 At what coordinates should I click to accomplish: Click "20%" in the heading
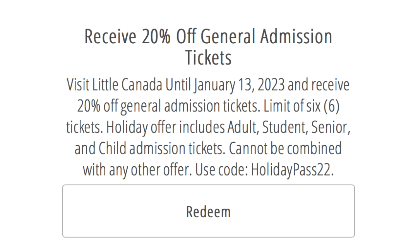point(156,36)
